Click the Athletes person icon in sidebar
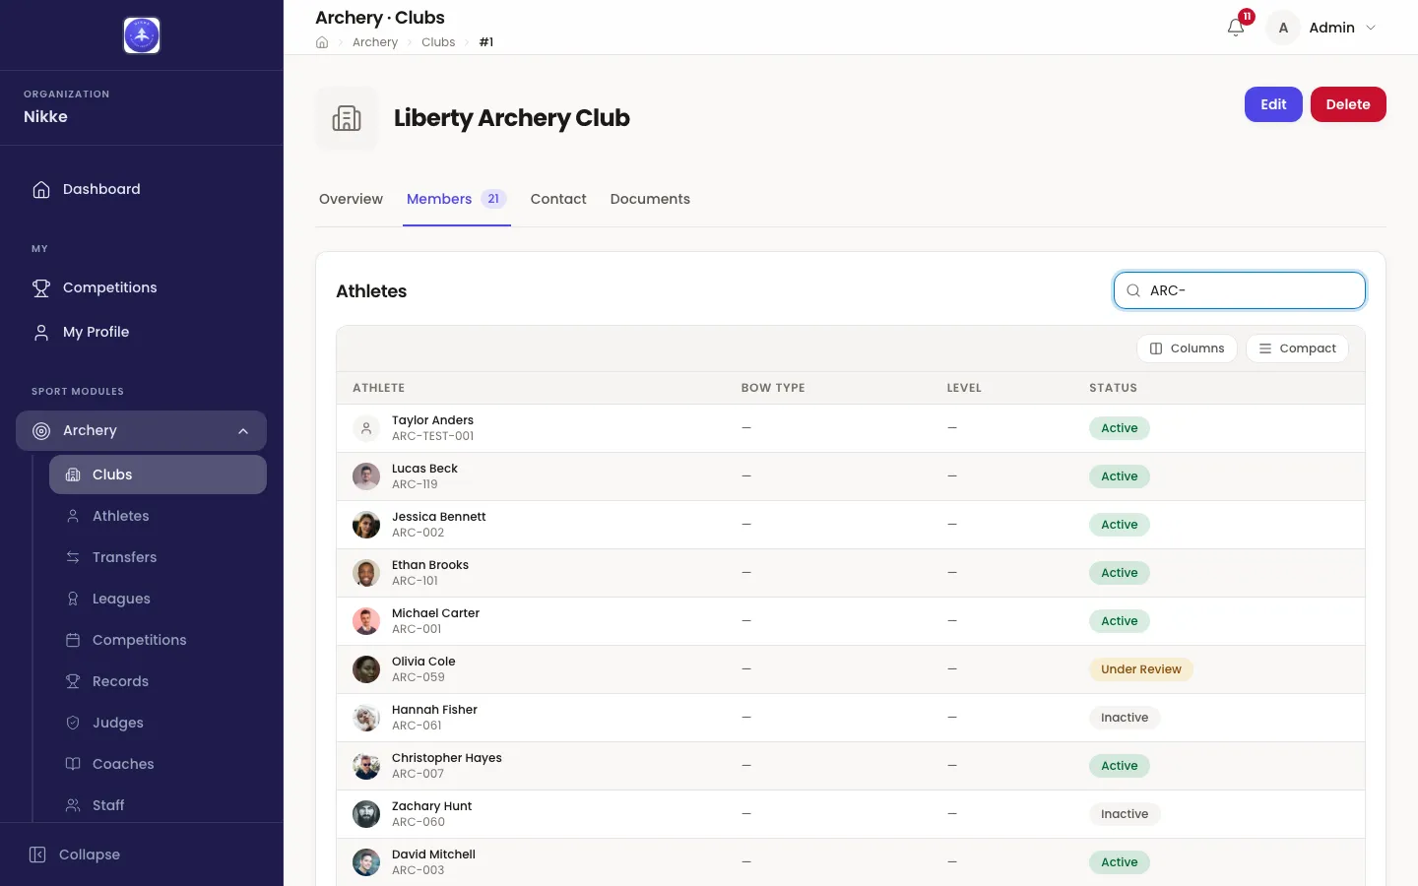 (73, 516)
